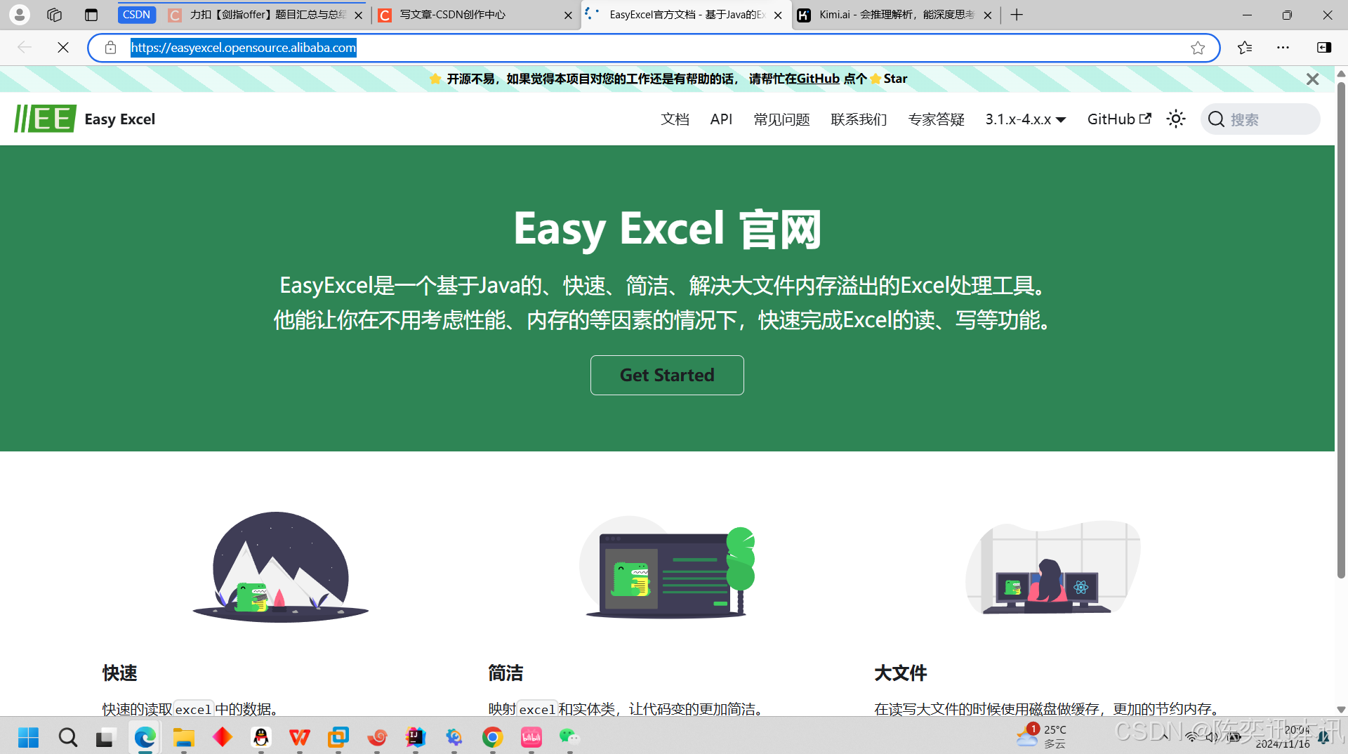This screenshot has height=754, width=1348.
Task: Toggle the browser sidebar icon
Action: coord(1324,47)
